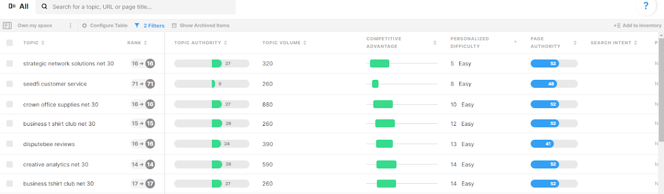This screenshot has height=194, width=664.
Task: Click the Configure Table gear icon
Action: click(x=85, y=26)
